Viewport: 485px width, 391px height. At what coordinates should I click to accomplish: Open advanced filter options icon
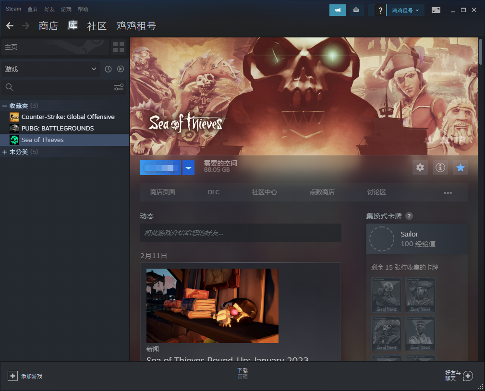click(x=119, y=87)
